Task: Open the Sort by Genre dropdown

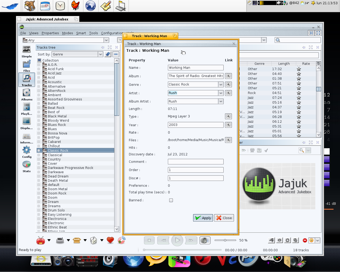Action: (x=100, y=54)
